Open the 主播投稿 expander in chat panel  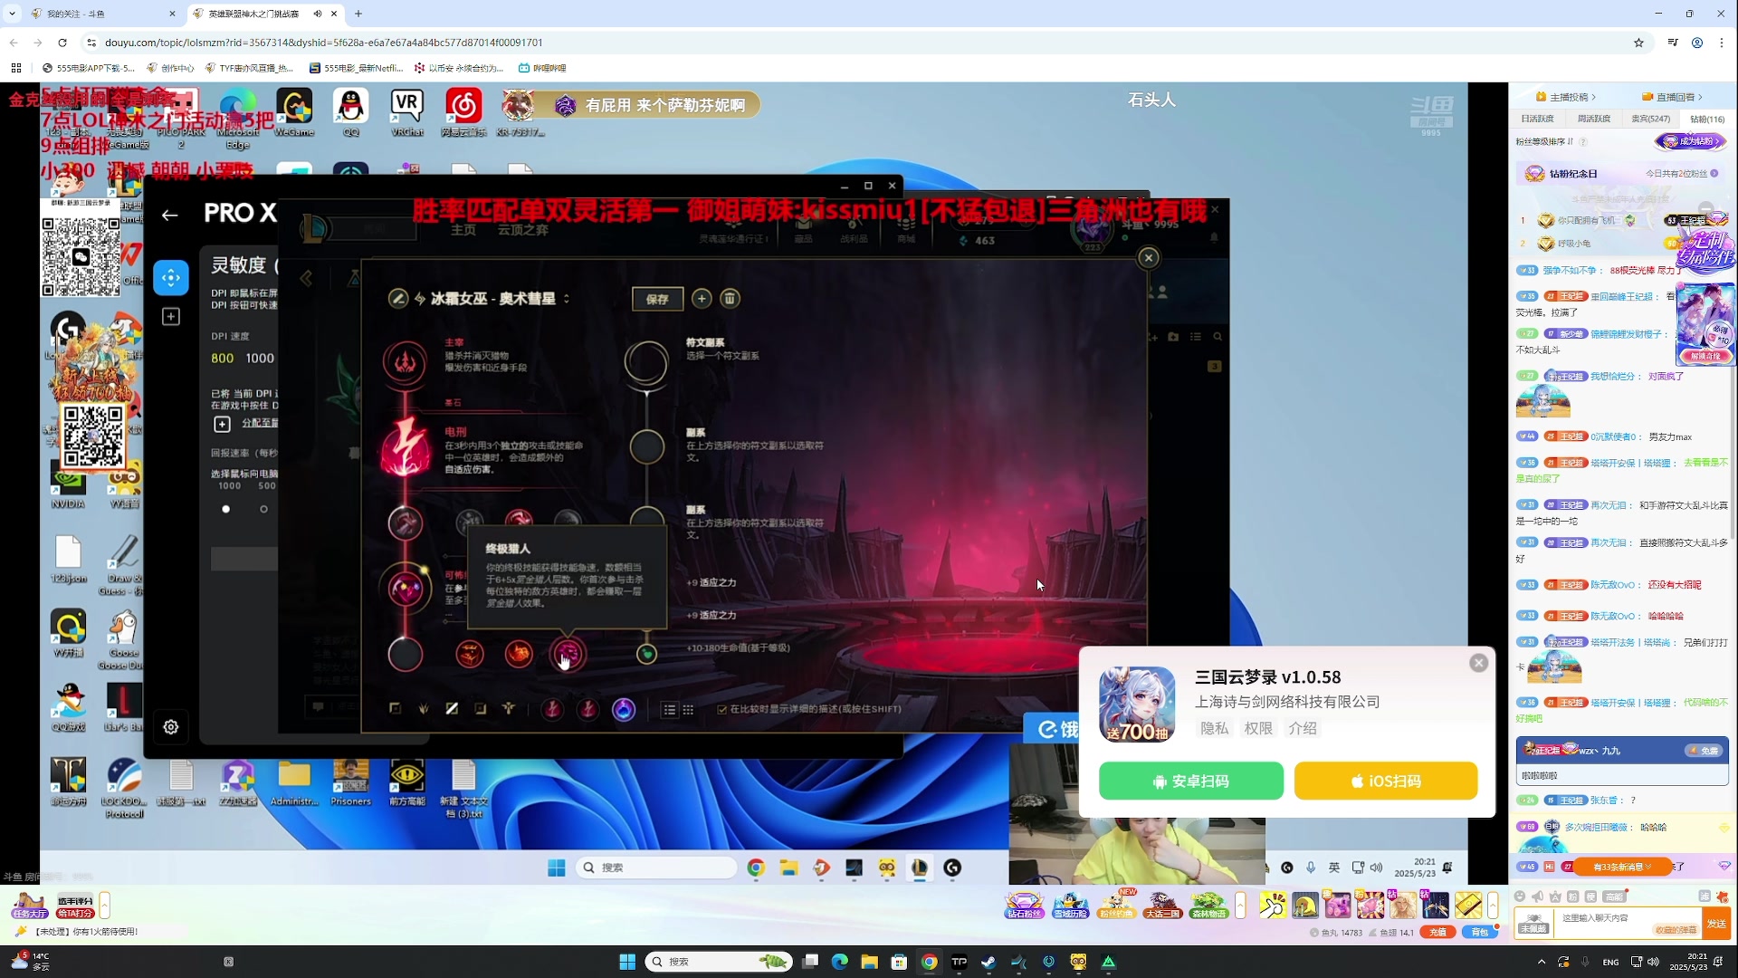pyautogui.click(x=1566, y=97)
